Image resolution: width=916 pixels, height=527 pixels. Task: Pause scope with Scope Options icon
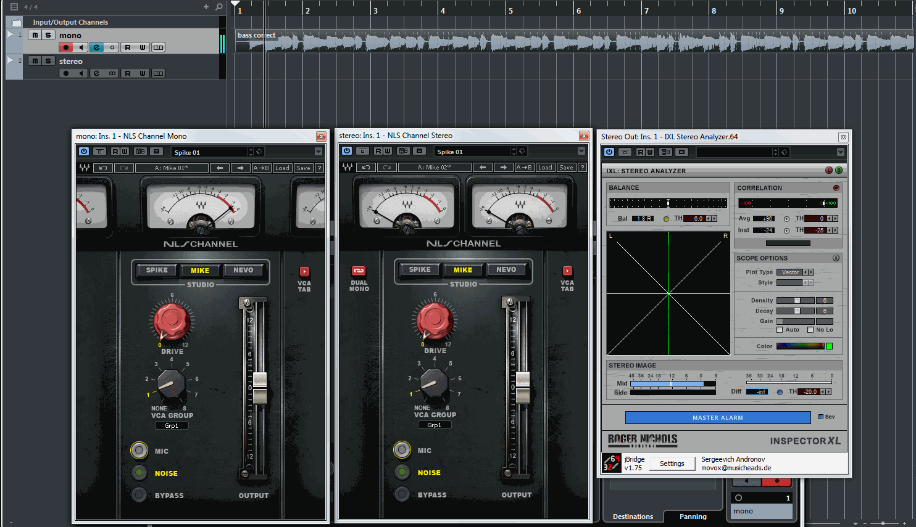pyautogui.click(x=836, y=258)
